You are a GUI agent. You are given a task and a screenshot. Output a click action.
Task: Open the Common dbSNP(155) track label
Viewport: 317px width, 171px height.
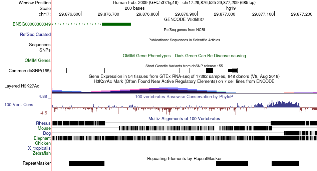point(30,71)
